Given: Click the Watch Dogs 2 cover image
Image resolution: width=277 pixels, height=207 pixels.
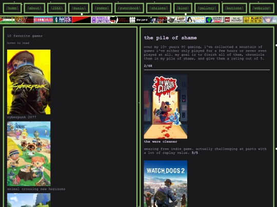Looking at the screenshot, I should [166, 183].
